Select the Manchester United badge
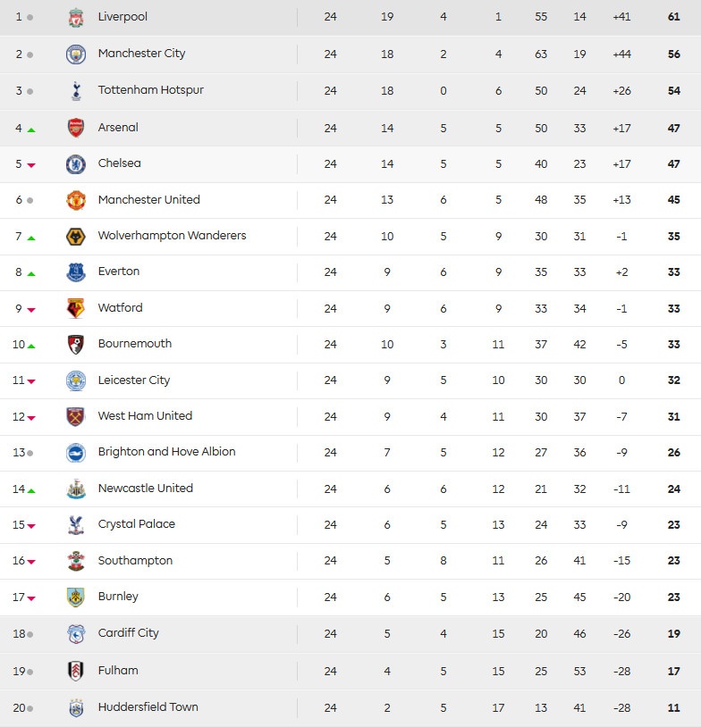Image resolution: width=701 pixels, height=727 pixels. coord(76,198)
